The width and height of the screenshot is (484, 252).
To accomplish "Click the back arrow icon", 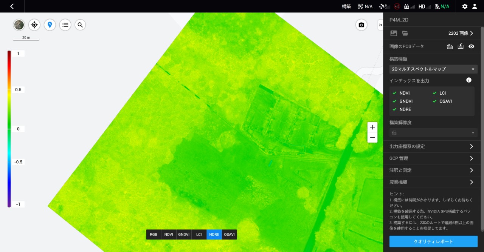I will pos(12,6).
